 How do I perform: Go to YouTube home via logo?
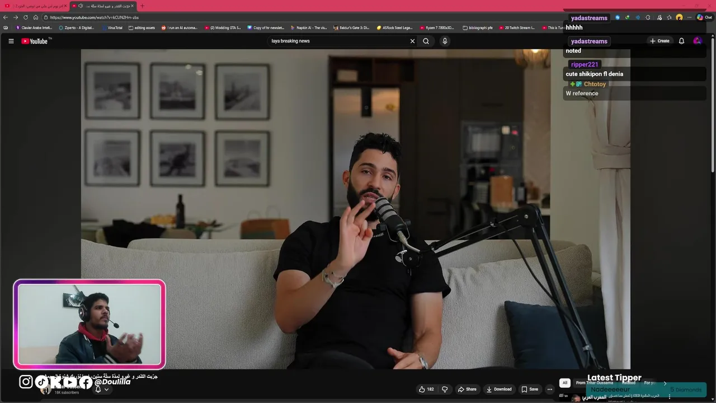coord(35,41)
